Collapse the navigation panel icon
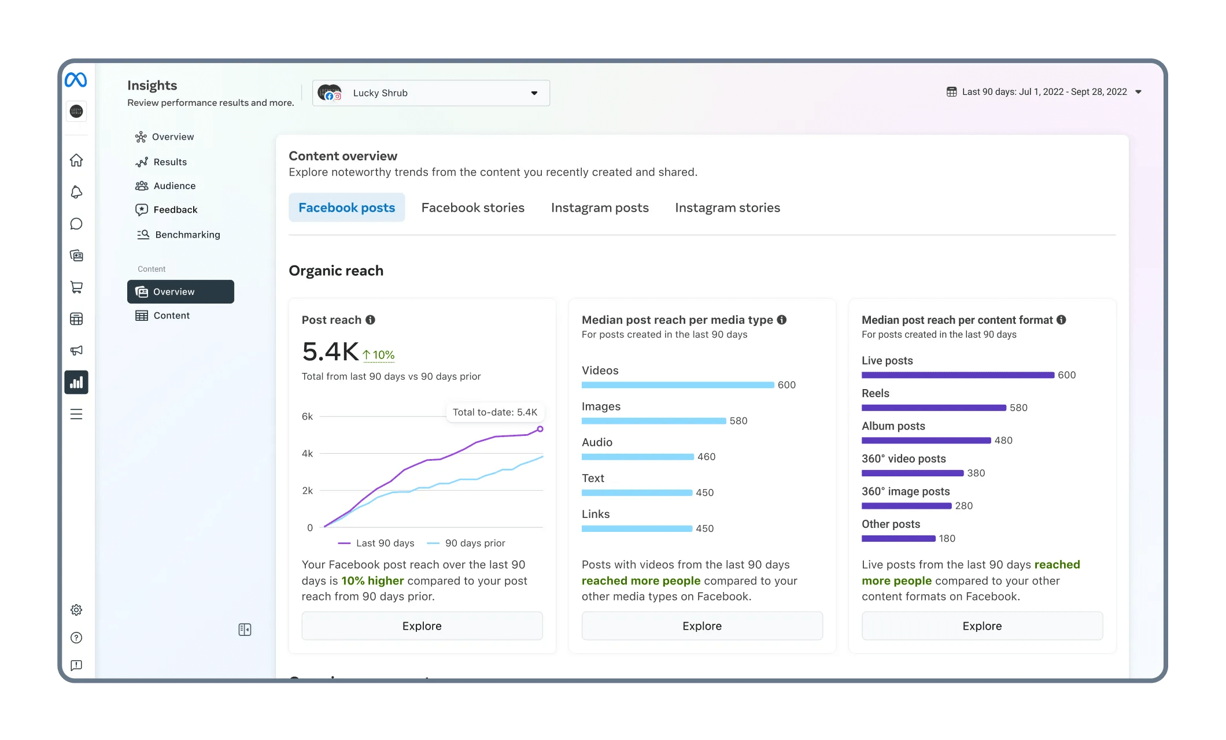The image size is (1226, 740). [245, 629]
